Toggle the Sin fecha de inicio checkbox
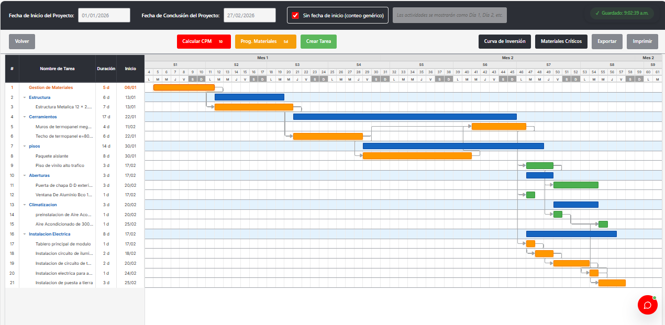The height and width of the screenshot is (325, 665). pos(295,15)
